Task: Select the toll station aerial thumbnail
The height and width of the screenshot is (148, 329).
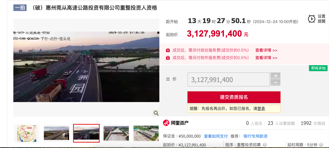Action: coord(116,133)
